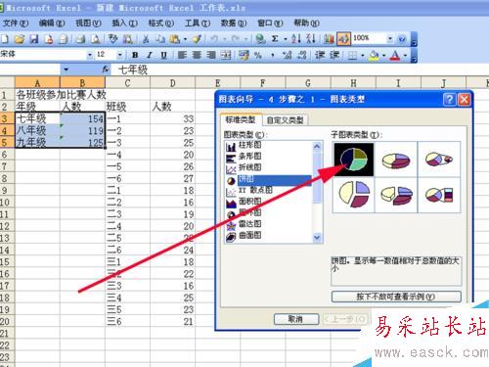
Task: Toggle Bold formatting
Action: tap(135, 55)
